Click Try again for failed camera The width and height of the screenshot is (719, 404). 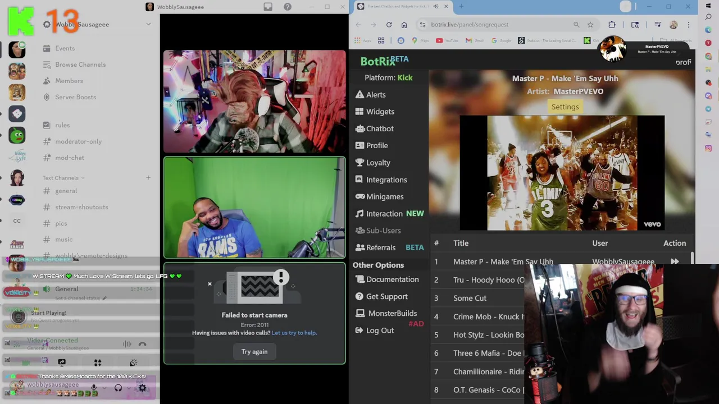[254, 352]
